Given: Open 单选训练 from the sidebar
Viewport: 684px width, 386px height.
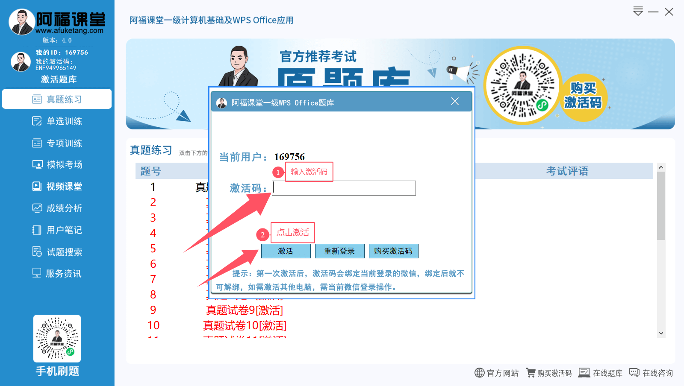Looking at the screenshot, I should click(57, 121).
